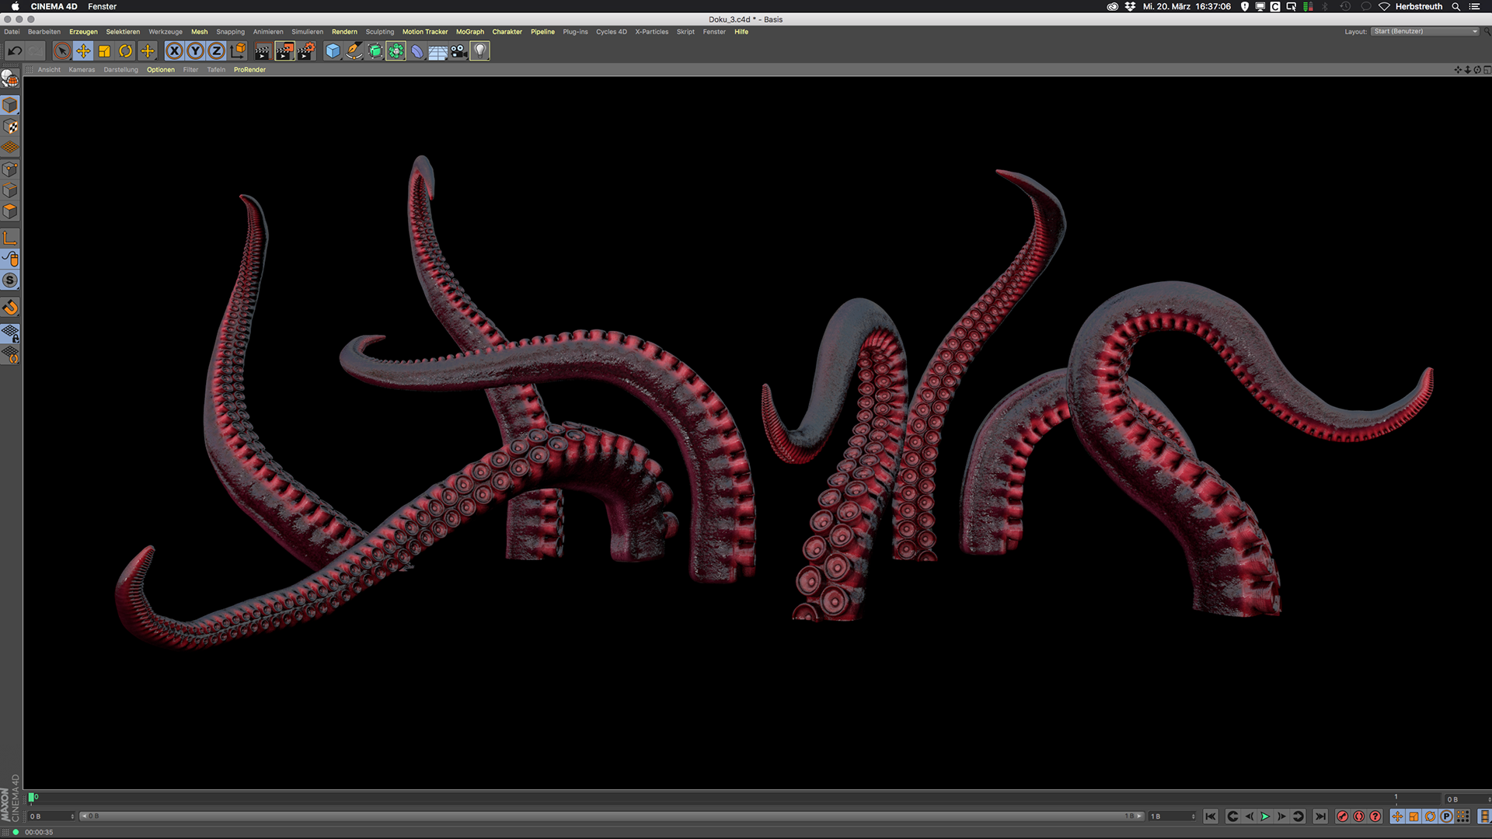Add a Light object
This screenshot has width=1492, height=839.
tap(480, 51)
